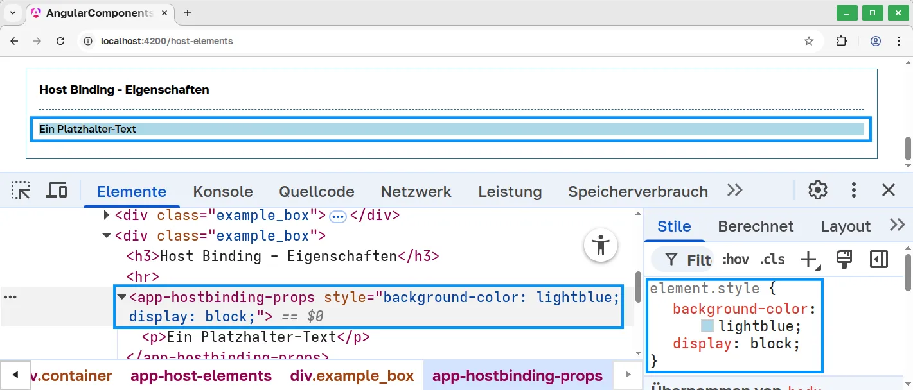Open a new browser tab
The height and width of the screenshot is (390, 913).
pos(188,13)
